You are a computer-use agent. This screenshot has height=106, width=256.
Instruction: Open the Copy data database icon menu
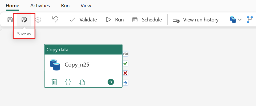(233, 20)
